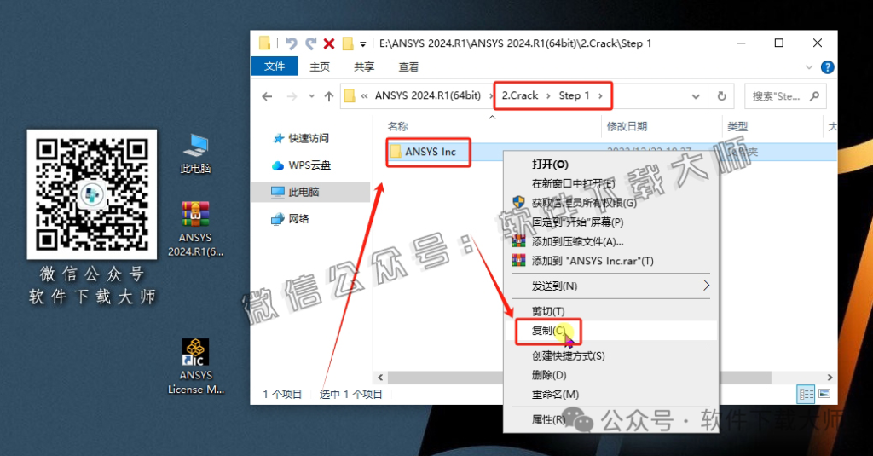Choose 创建快捷方式(S) in context menu
Image resolution: width=873 pixels, height=456 pixels.
pos(610,355)
